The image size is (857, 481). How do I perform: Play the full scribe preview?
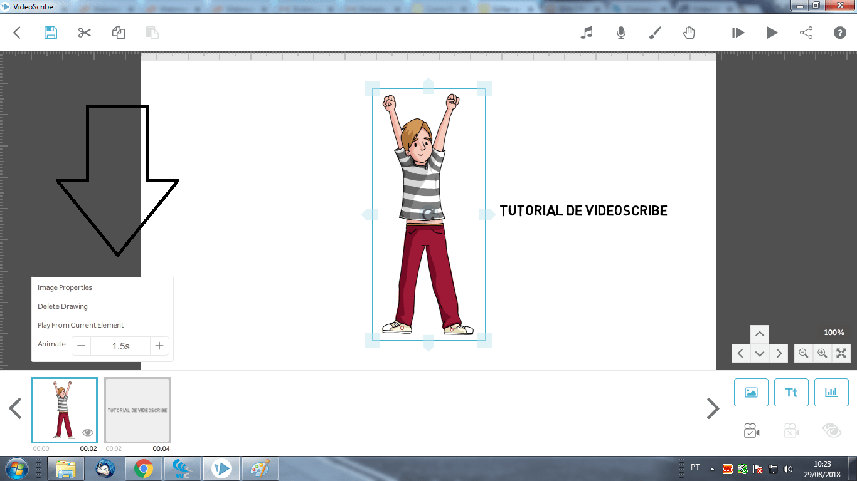[772, 33]
